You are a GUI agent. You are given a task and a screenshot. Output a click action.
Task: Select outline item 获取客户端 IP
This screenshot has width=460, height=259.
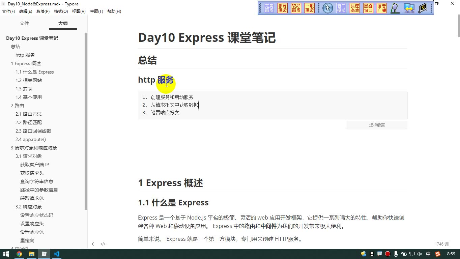(x=34, y=165)
